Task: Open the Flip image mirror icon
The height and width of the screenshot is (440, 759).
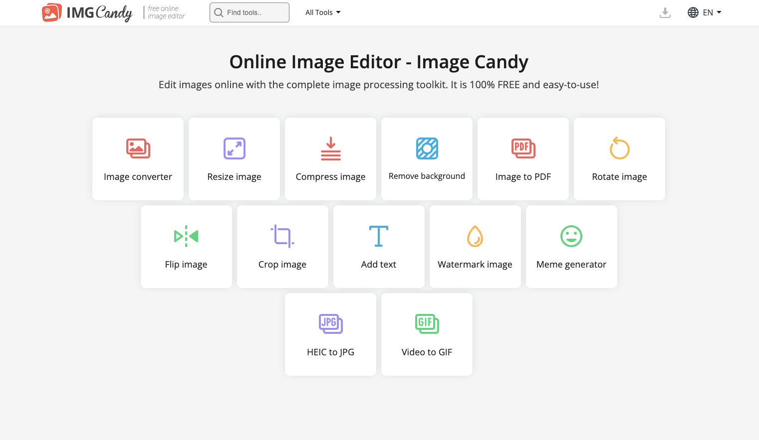Action: 186,236
